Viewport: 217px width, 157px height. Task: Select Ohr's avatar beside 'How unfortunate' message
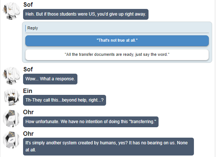coord(12,119)
